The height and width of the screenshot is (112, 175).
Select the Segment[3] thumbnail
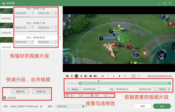6,40
